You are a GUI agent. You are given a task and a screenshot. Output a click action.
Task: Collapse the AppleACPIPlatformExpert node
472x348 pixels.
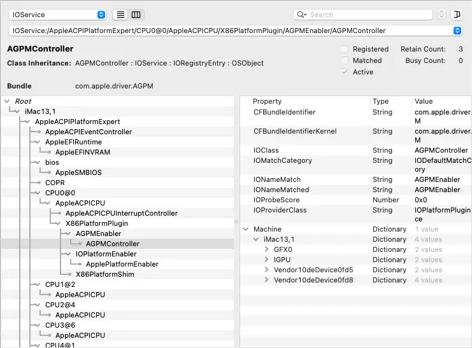click(27, 122)
